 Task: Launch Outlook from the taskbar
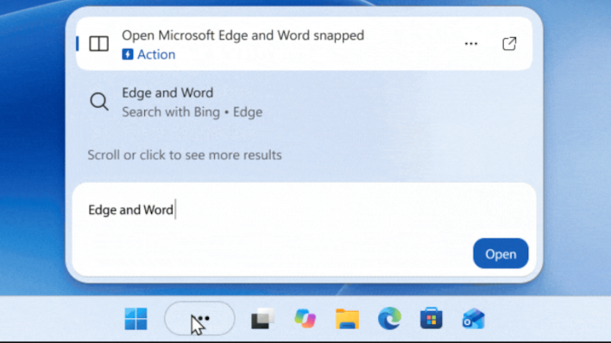(x=474, y=319)
